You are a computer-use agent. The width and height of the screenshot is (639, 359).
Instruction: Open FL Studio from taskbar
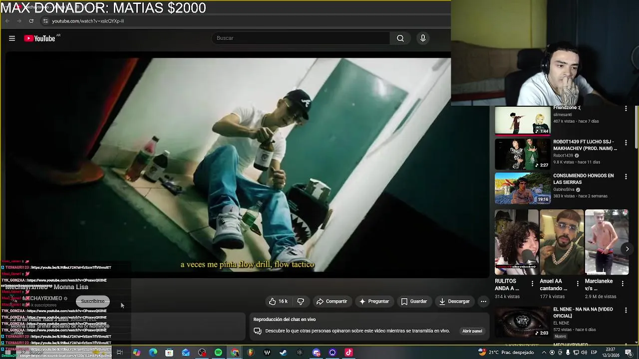251,353
